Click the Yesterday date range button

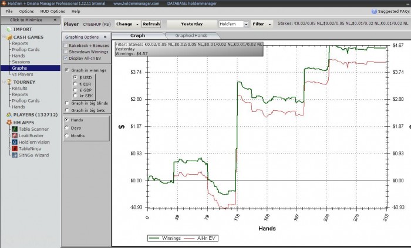191,24
